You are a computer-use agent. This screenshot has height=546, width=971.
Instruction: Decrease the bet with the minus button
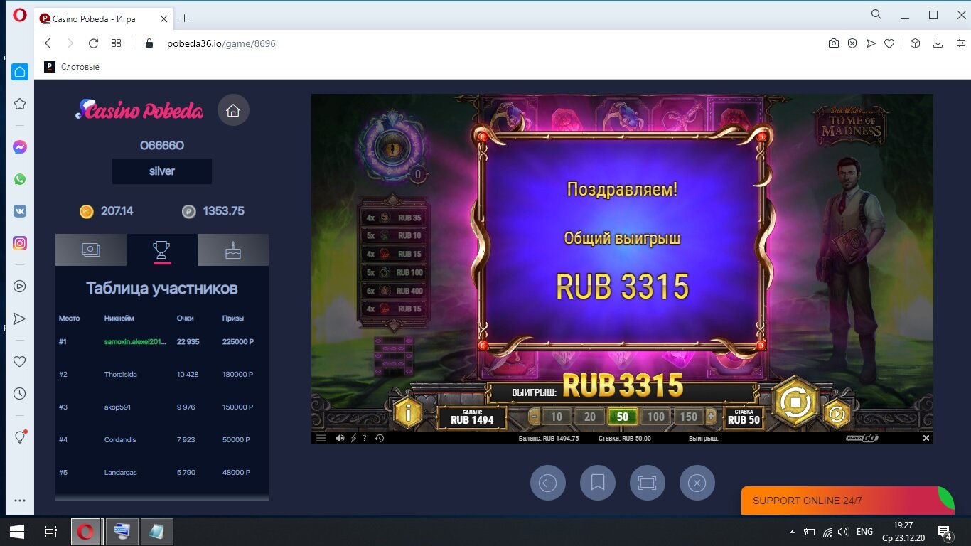point(535,417)
